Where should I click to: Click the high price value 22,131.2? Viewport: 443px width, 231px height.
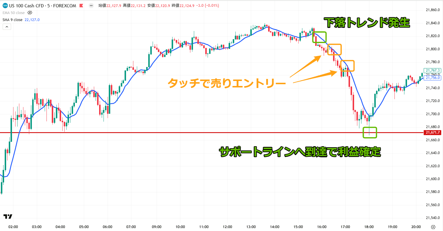pos(138,6)
